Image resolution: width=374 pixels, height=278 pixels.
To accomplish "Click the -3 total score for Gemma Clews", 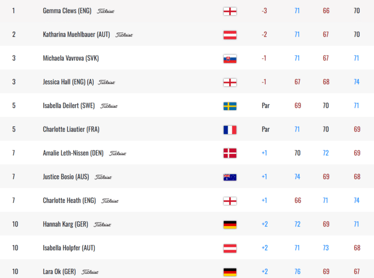I will tap(264, 11).
